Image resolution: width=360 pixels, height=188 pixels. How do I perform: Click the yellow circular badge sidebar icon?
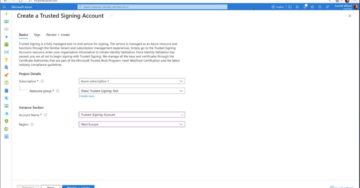click(6, 83)
